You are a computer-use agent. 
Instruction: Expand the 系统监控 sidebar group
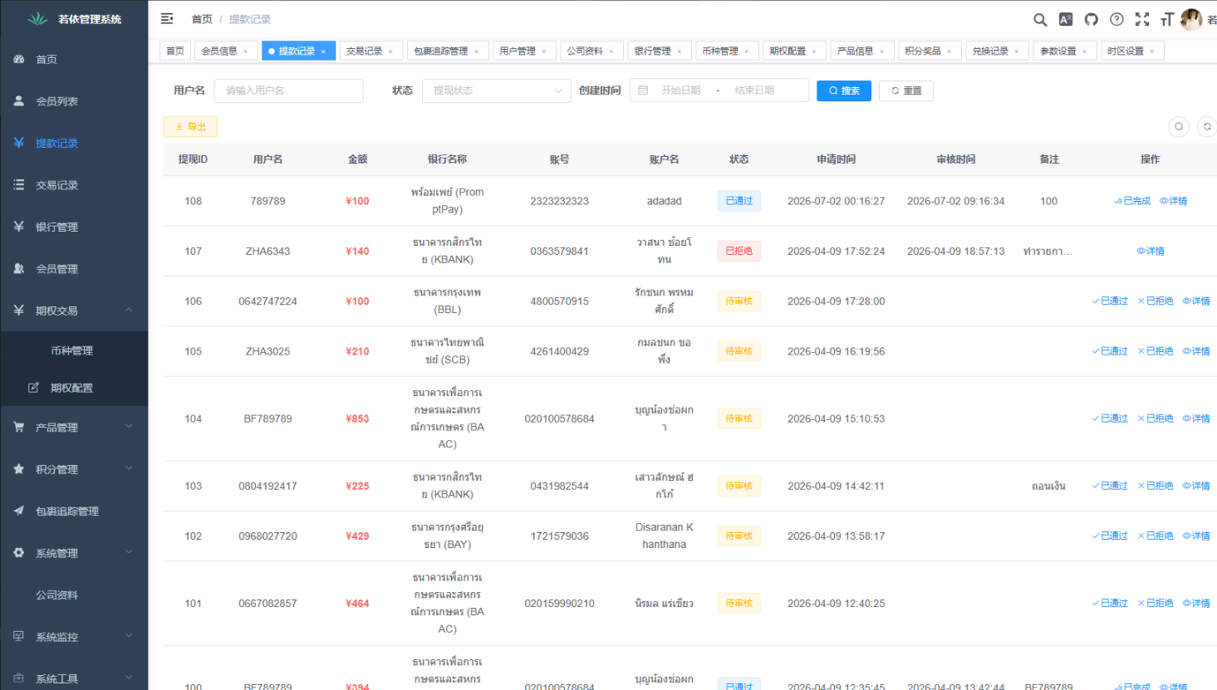74,637
